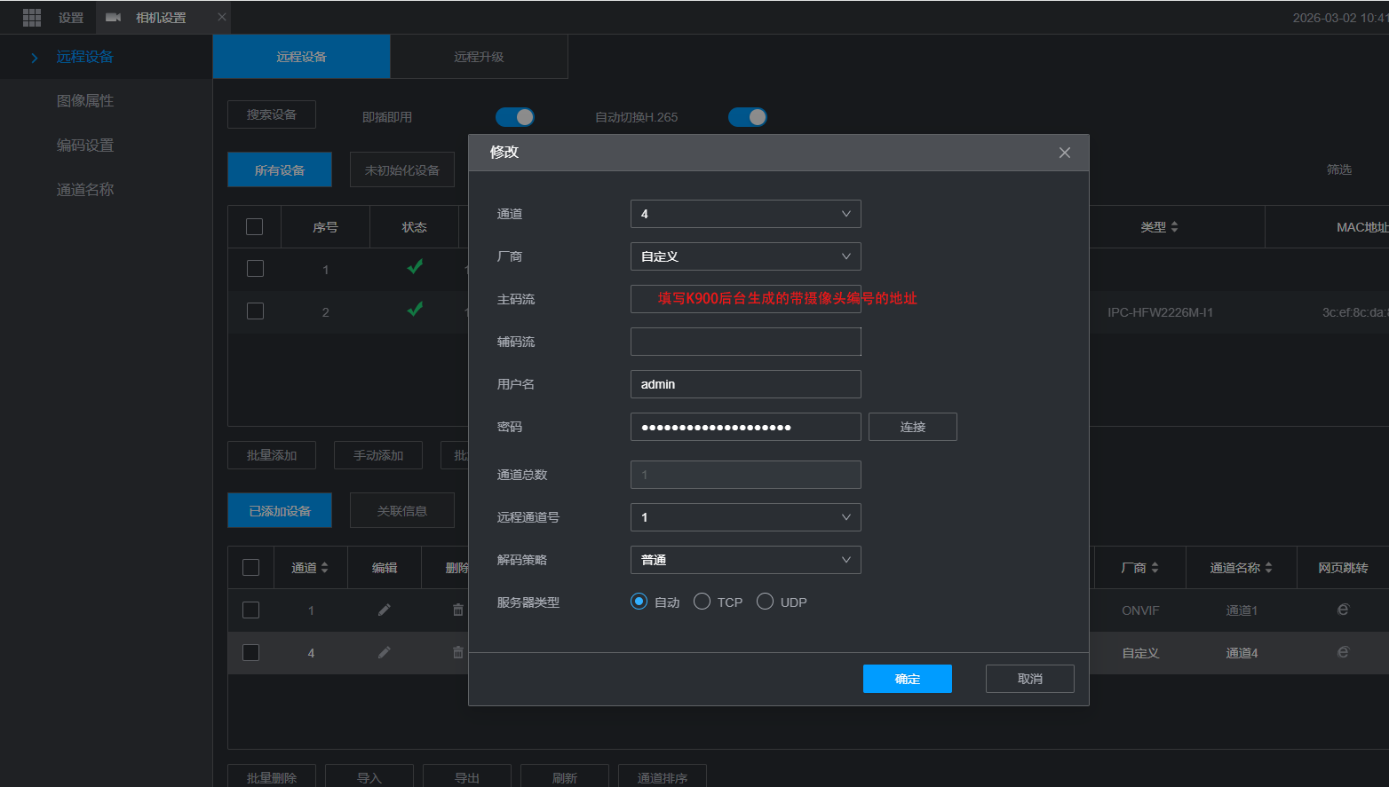
Task: Open 图像属性 in the left sidebar
Action: click(85, 101)
